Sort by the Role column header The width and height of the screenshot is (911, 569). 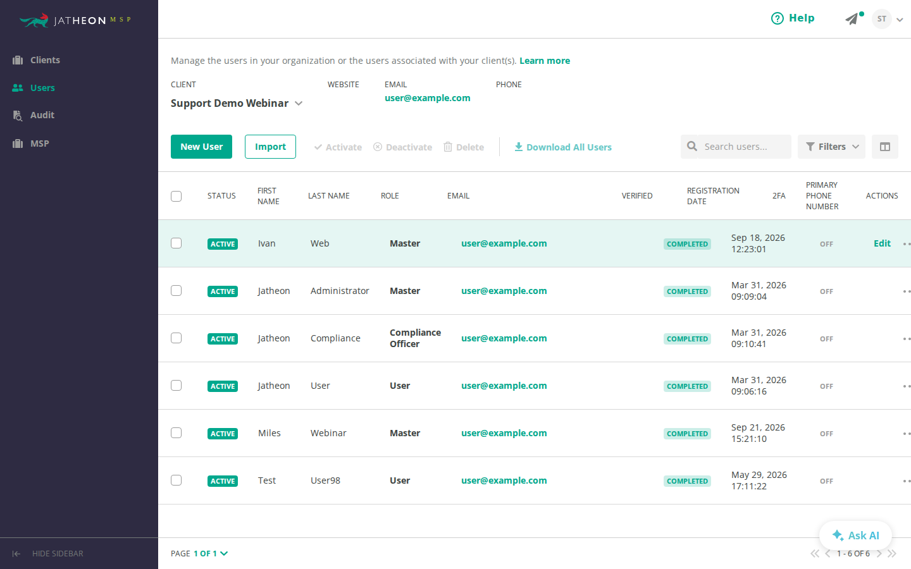(x=390, y=196)
